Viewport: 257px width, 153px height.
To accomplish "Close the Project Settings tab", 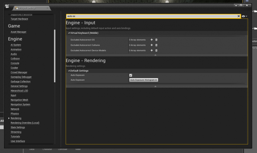I will pyautogui.click(x=47, y=8).
